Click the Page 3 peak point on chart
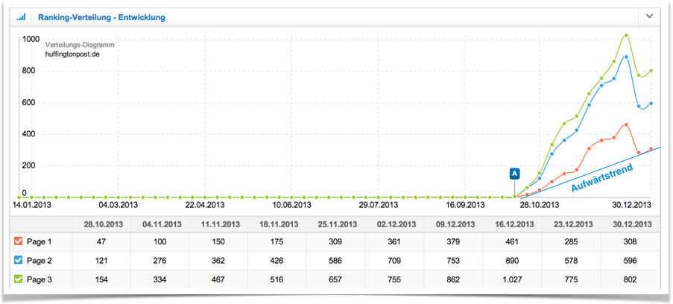This screenshot has height=304, width=673. click(626, 35)
